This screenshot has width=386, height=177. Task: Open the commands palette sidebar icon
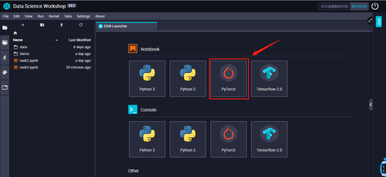pos(5,72)
